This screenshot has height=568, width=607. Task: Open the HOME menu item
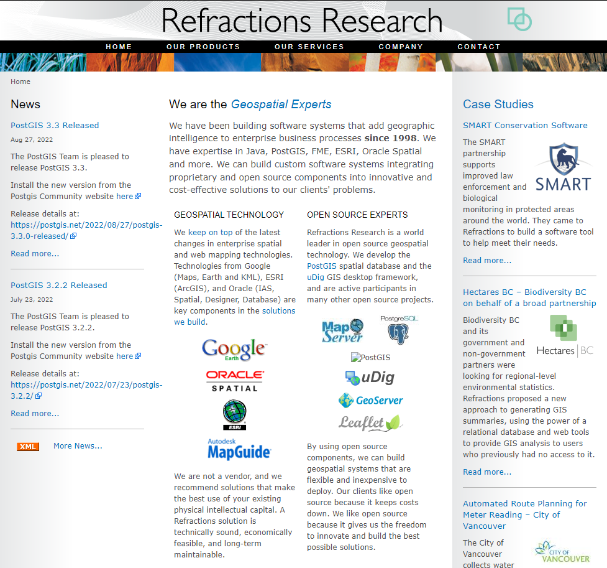119,47
